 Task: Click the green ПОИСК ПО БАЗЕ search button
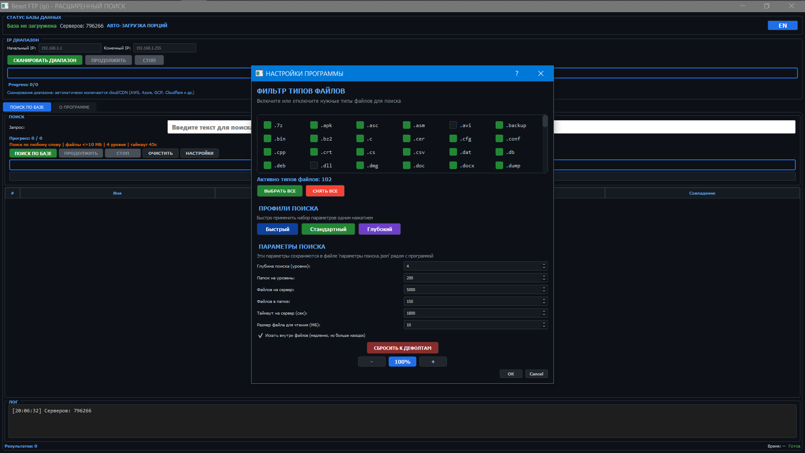click(x=33, y=153)
